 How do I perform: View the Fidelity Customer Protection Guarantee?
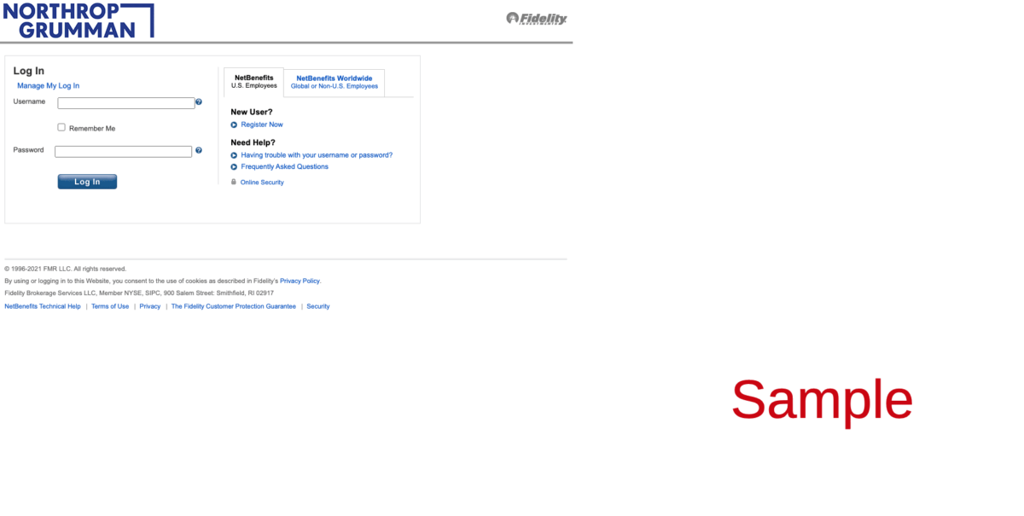click(x=233, y=306)
